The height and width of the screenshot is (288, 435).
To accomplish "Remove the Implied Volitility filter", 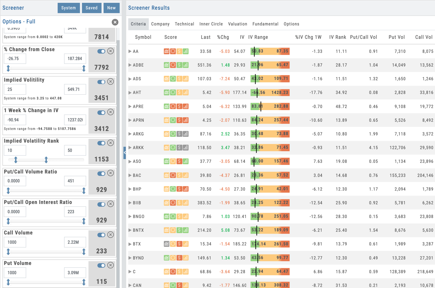I will [x=111, y=82].
